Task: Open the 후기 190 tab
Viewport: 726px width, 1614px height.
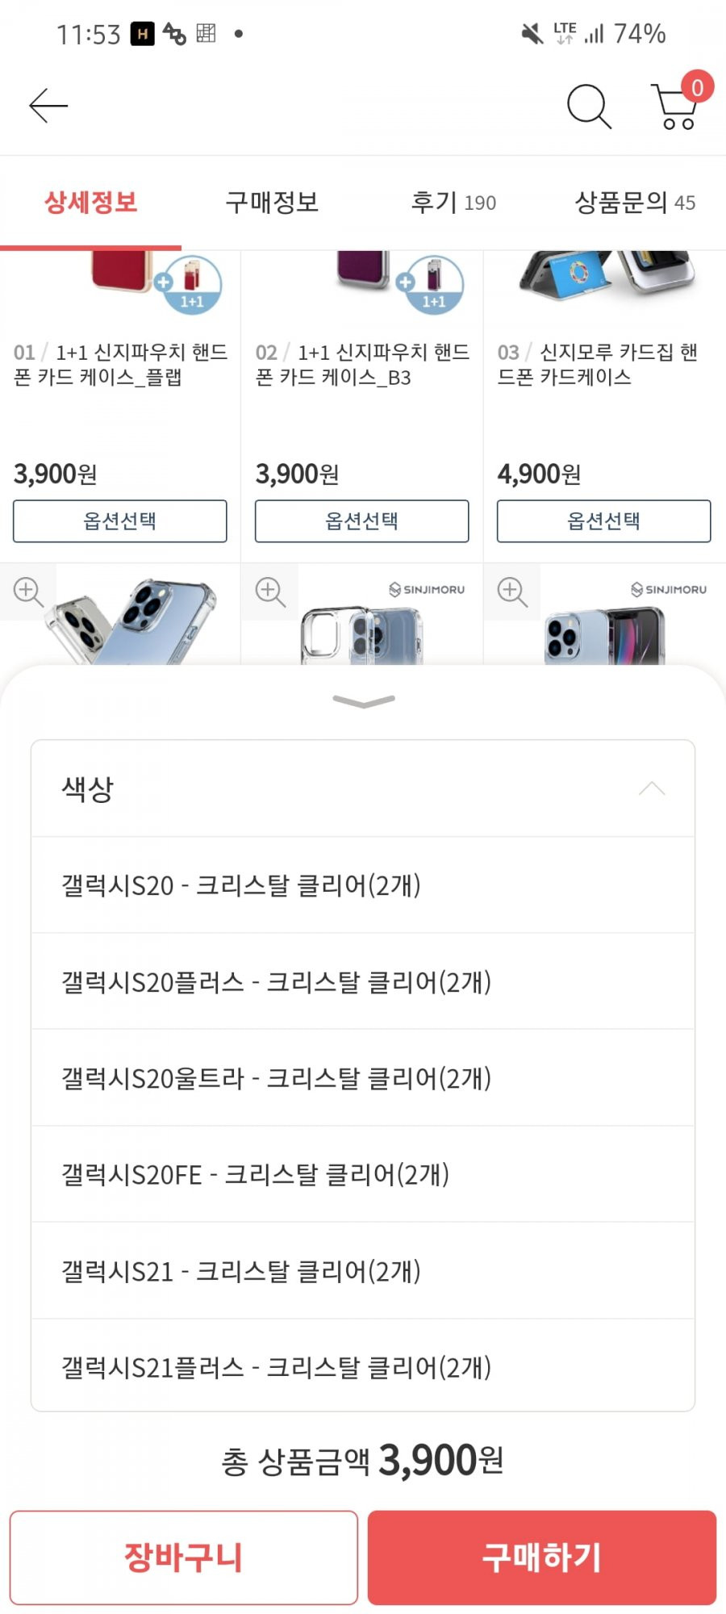Action: click(453, 202)
